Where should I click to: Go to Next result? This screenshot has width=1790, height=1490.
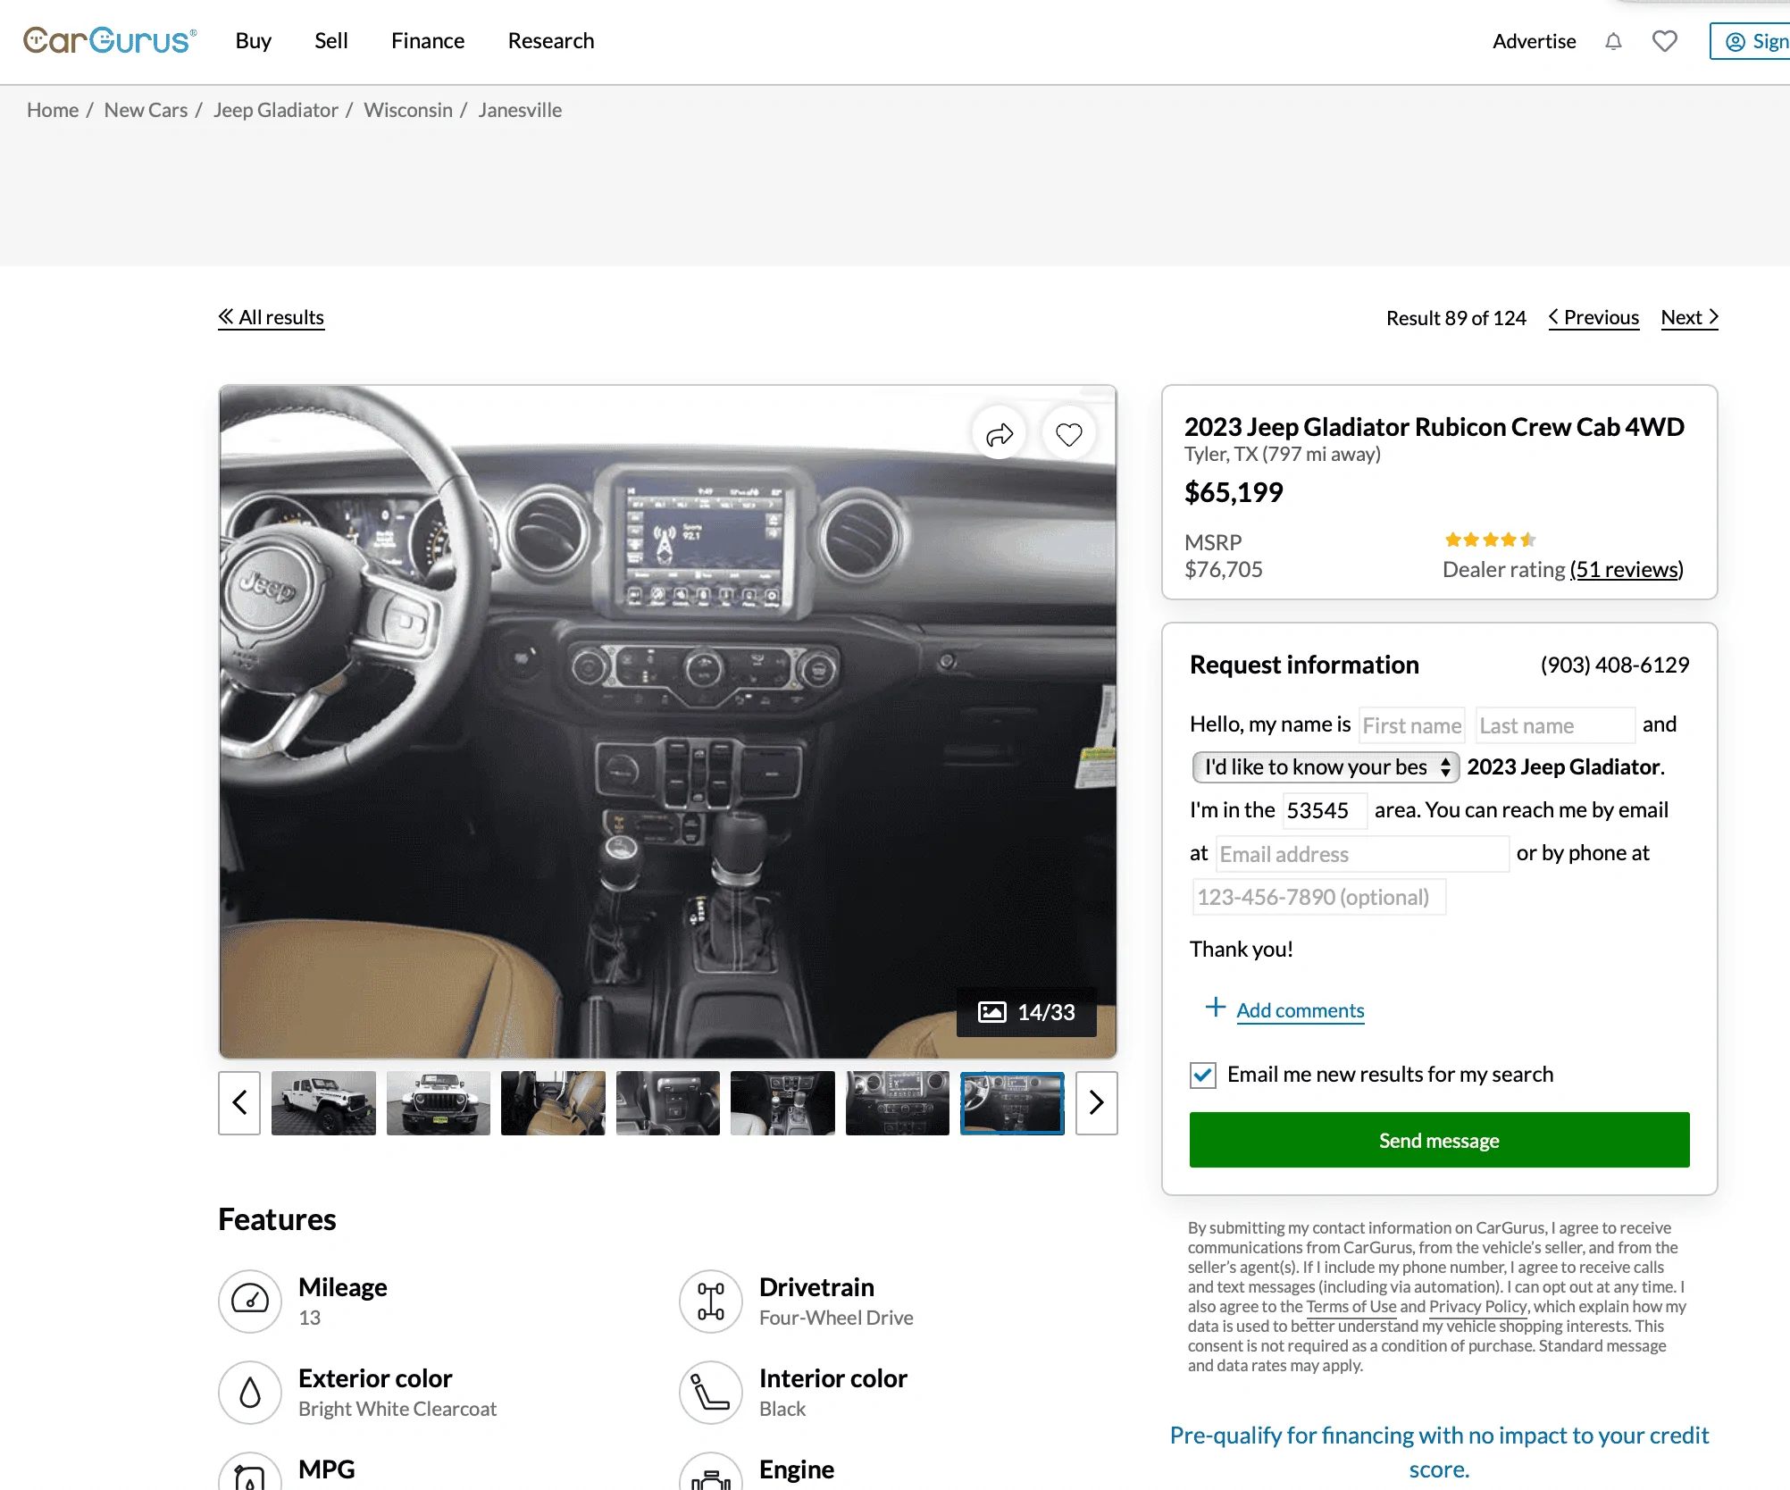[1690, 318]
